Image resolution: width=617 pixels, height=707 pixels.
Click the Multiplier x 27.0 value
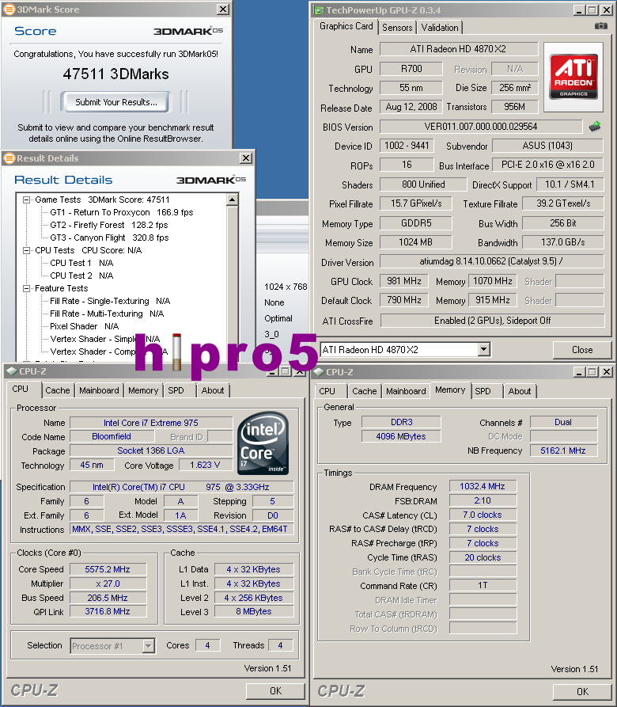(x=108, y=583)
